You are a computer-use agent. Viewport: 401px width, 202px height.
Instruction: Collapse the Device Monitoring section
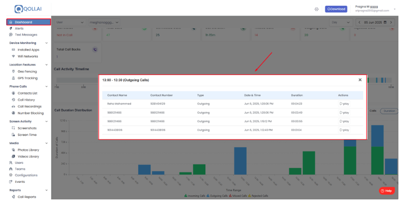(x=46, y=43)
